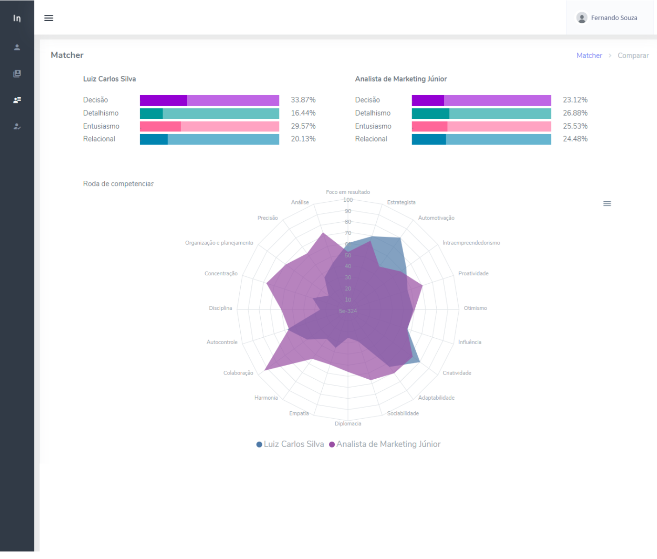Click the Organização e planejamento axis label
This screenshot has height=559, width=657.
click(219, 243)
